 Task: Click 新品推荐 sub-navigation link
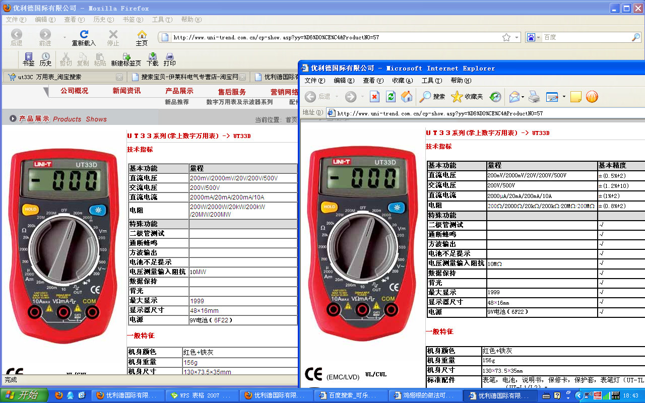(177, 102)
